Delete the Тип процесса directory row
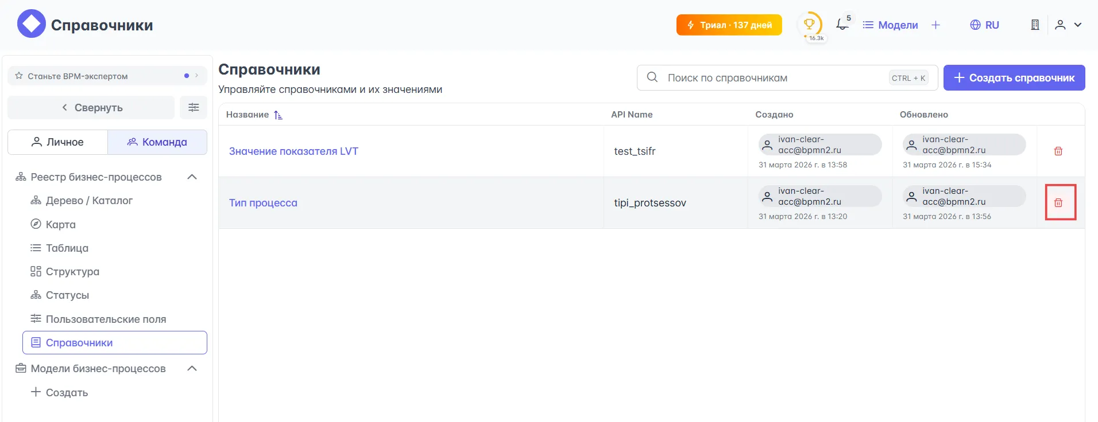Viewport: 1098px width, 422px height. pos(1058,202)
